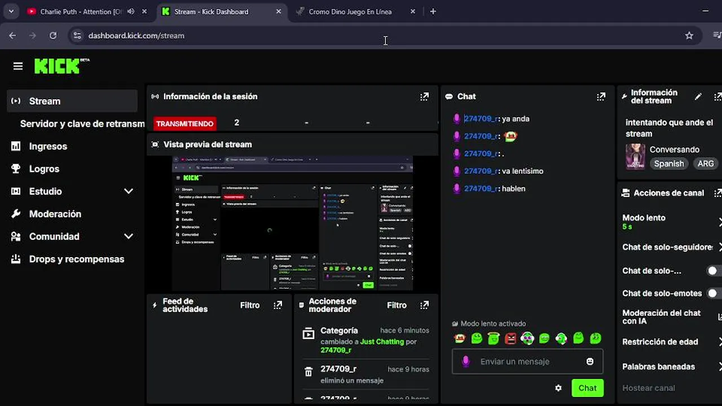Select the red angry face emote

[510, 338]
